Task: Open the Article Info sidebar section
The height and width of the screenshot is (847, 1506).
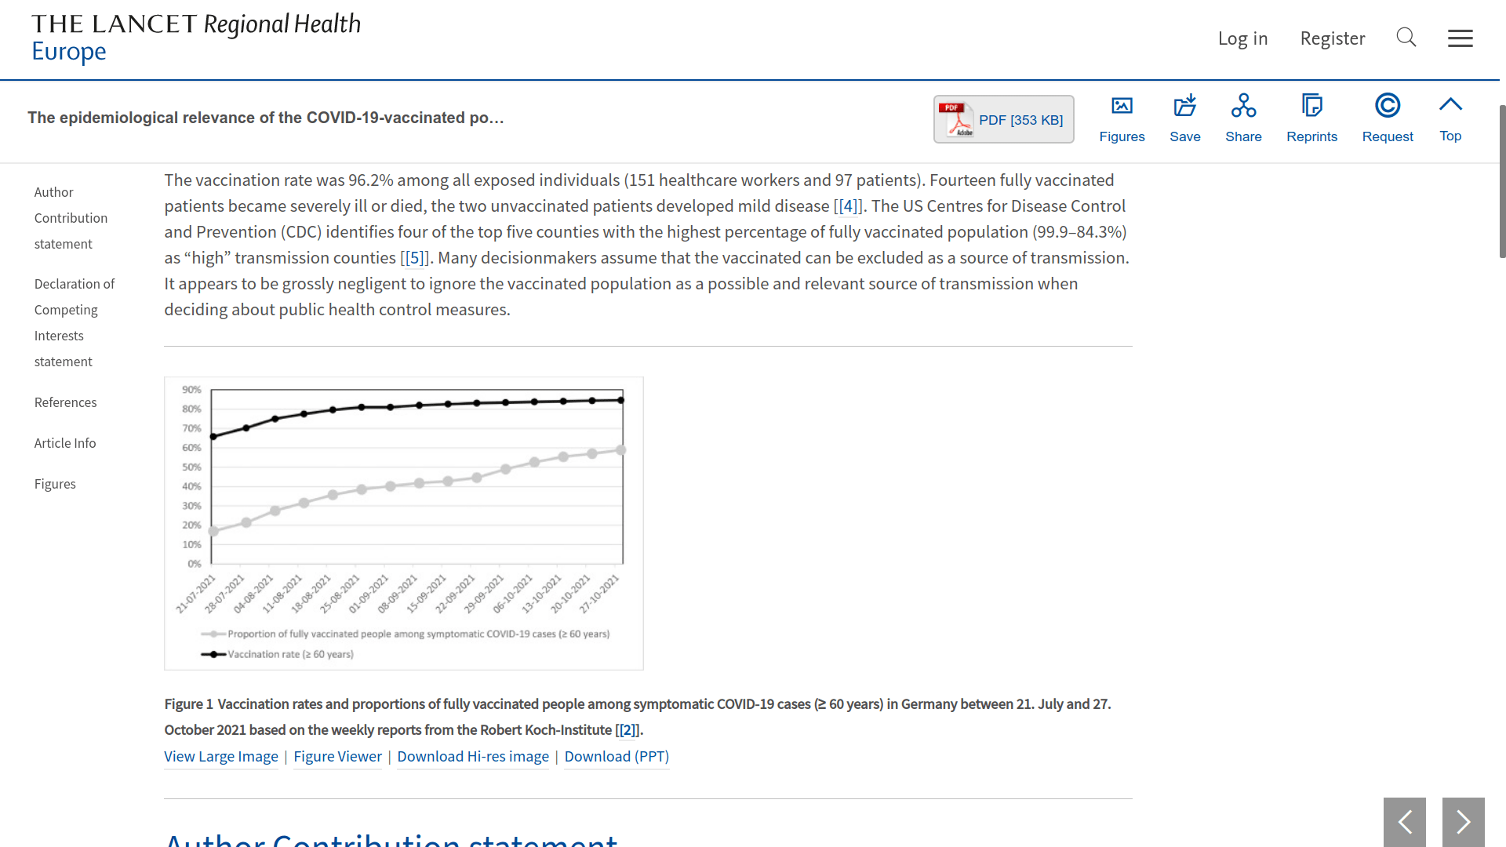Action: click(x=65, y=443)
